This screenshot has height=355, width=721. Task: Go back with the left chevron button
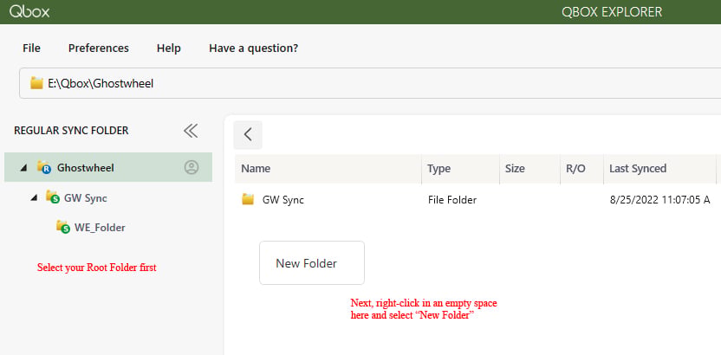point(248,134)
